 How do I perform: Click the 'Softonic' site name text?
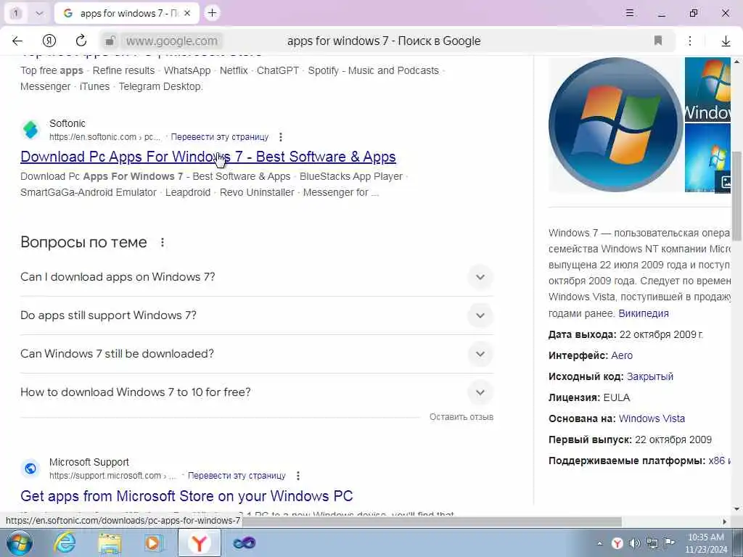click(x=67, y=123)
